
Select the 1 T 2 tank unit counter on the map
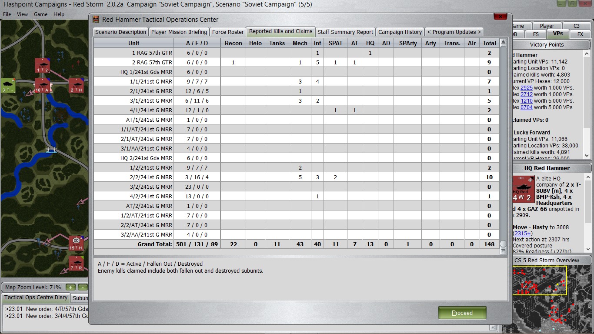[x=42, y=65]
